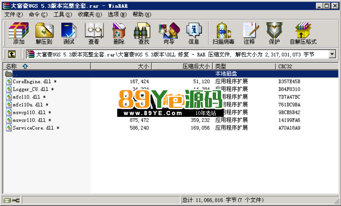This screenshot has height=206, width=341.
Task: Click the 自解压格式 (SFX) toolbar icon
Action: (x=303, y=30)
